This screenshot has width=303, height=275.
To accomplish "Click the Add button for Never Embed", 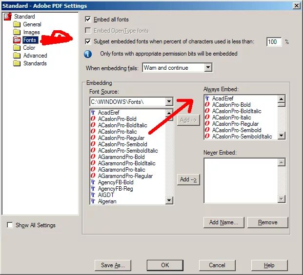I will [188, 179].
